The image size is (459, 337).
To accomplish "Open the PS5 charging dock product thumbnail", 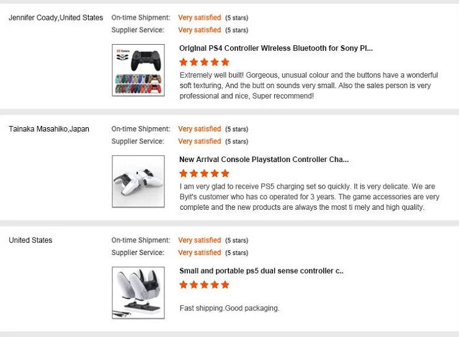I will pos(138,181).
